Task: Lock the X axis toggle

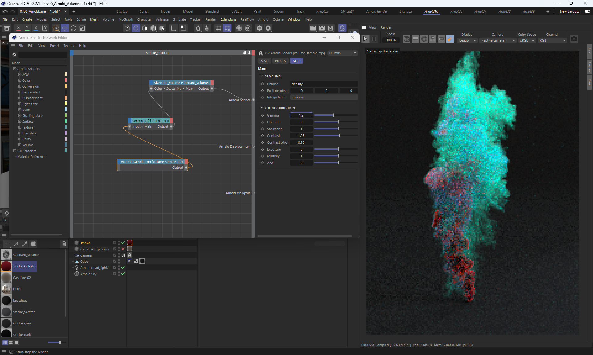Action: (19, 28)
